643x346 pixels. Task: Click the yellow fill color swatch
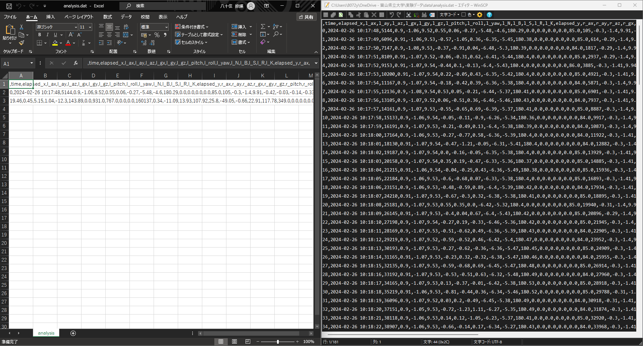point(55,43)
